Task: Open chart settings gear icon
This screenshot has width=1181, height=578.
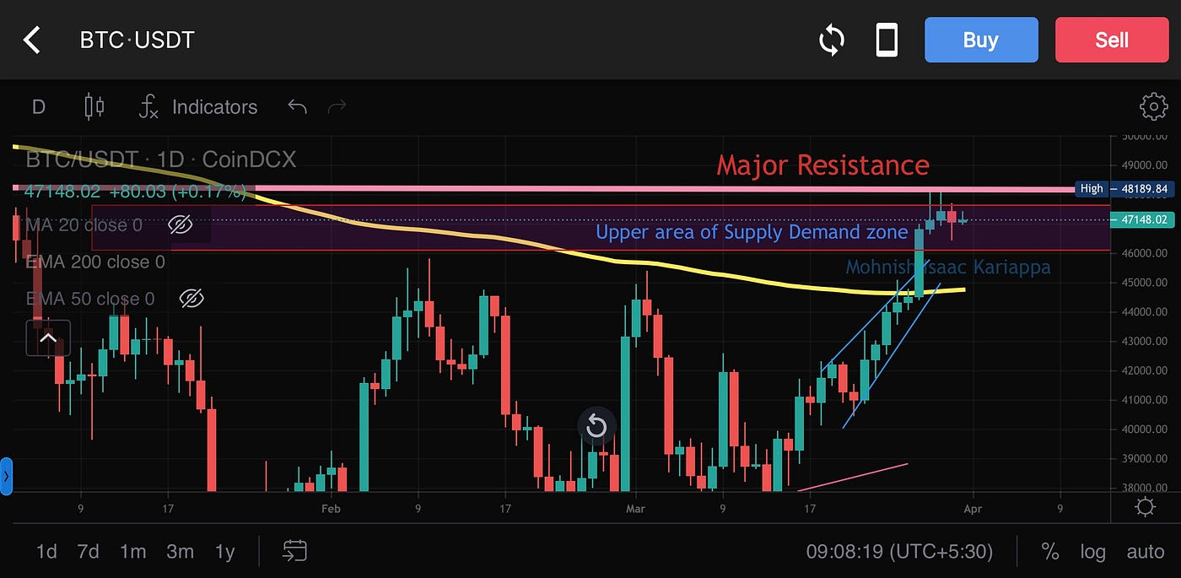Action: [1153, 106]
